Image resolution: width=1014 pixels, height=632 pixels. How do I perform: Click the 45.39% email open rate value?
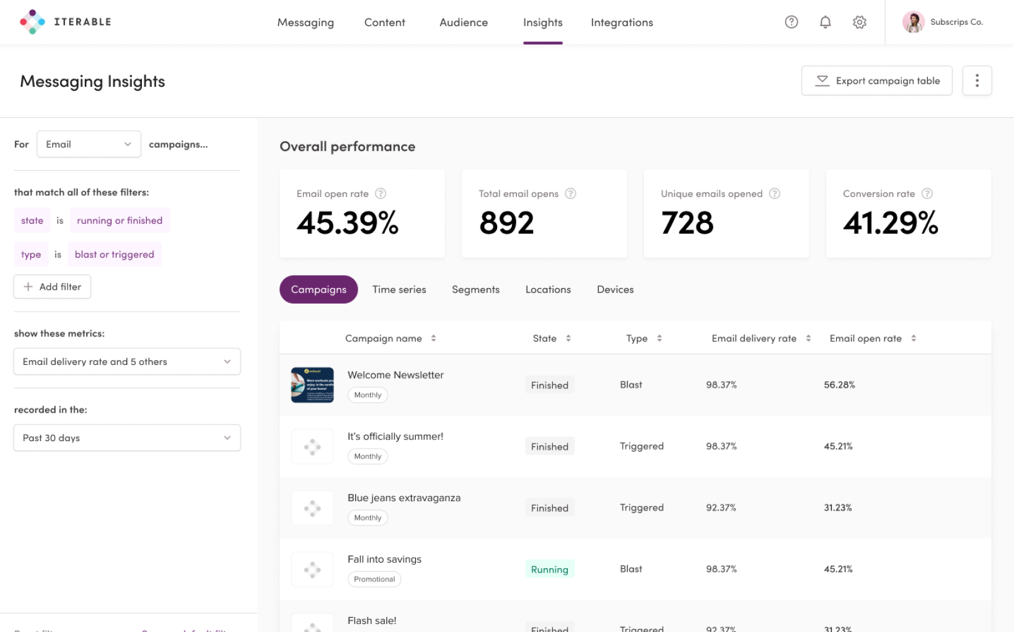click(348, 223)
